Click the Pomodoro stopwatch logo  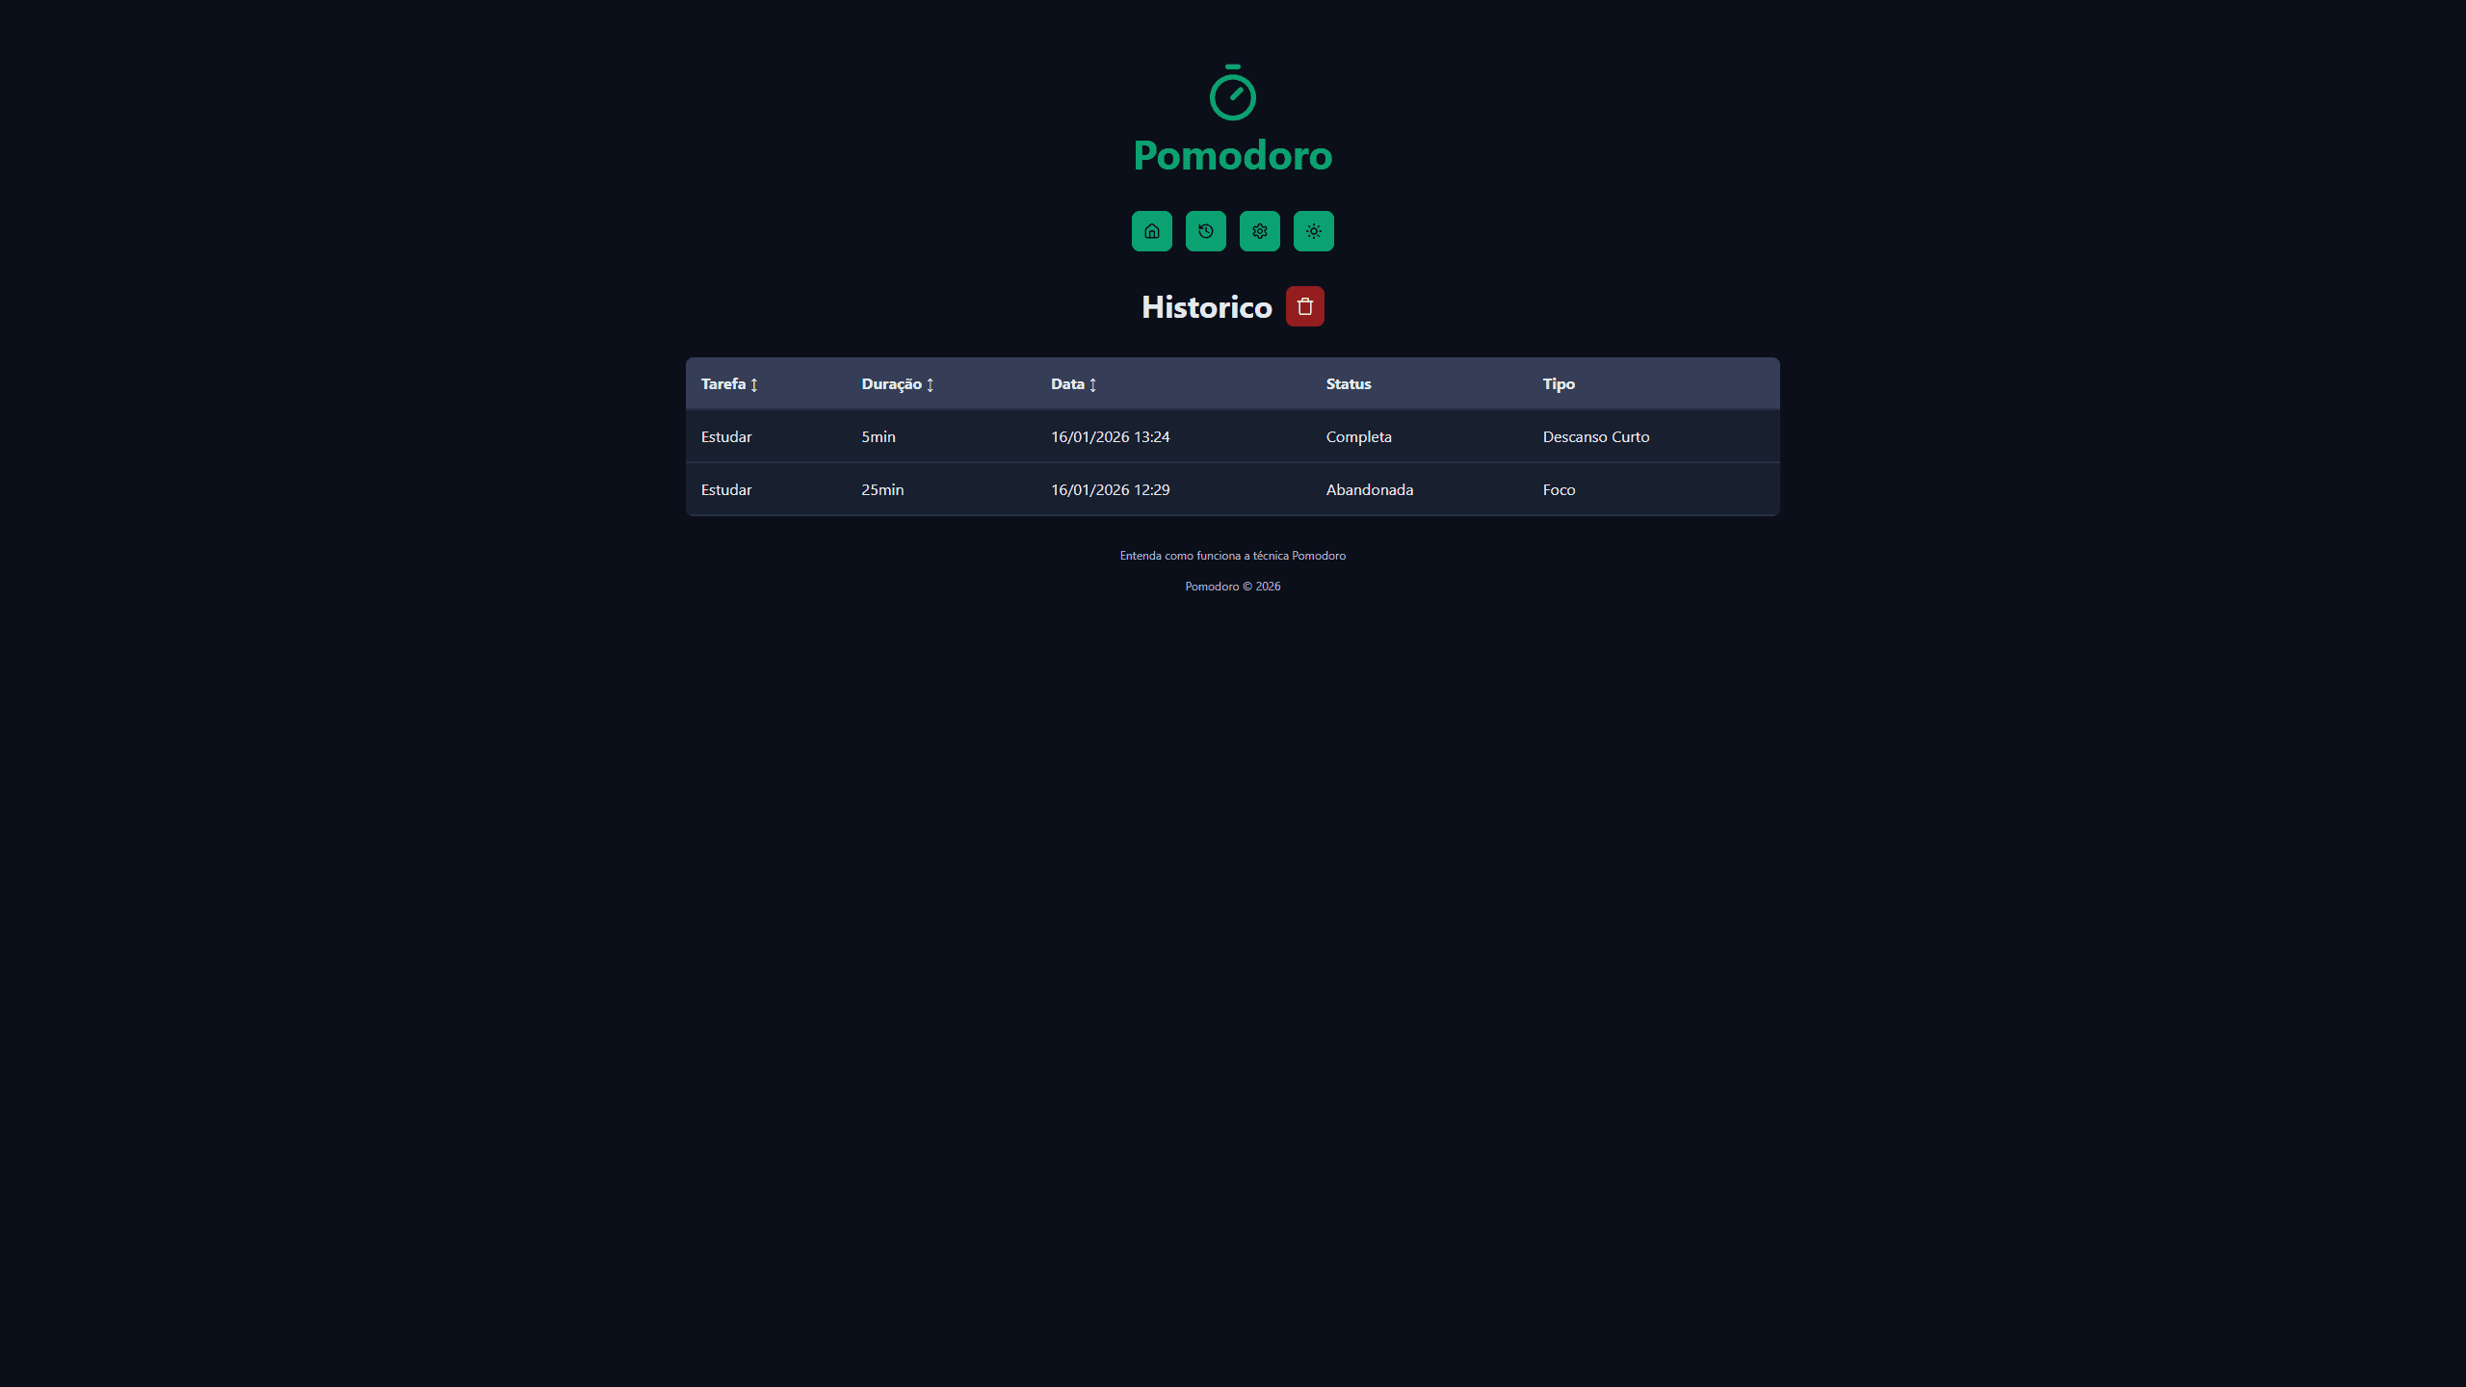tap(1233, 92)
